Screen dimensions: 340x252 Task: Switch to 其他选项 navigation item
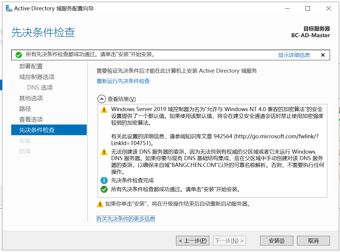coord(31,98)
